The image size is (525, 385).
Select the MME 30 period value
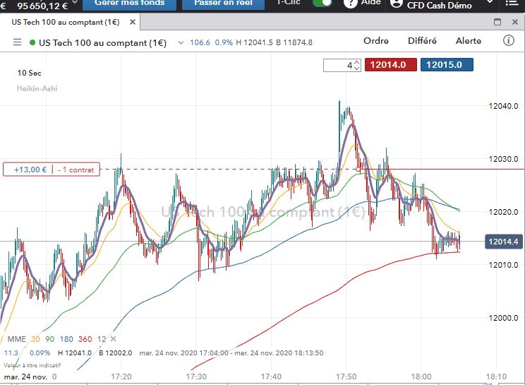pos(35,339)
